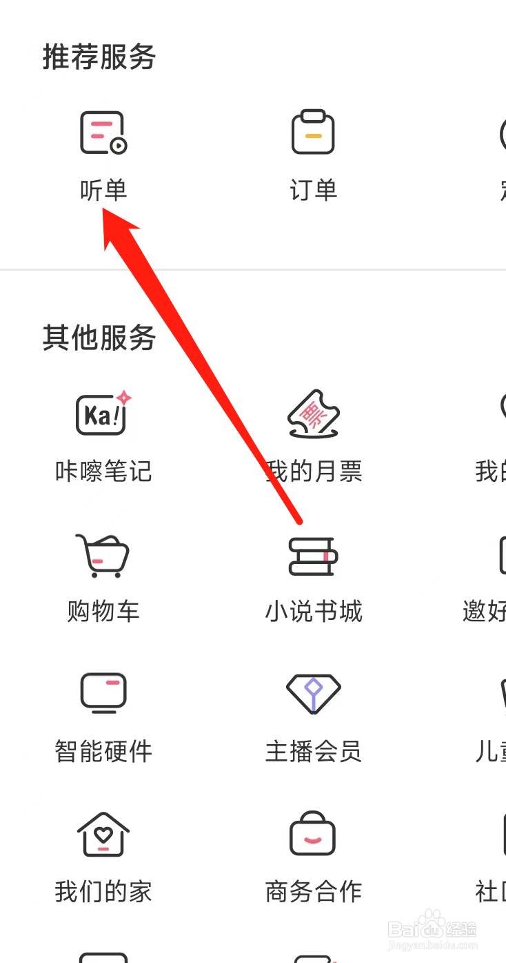Select the 我的月票 label
Image resolution: width=506 pixels, height=963 pixels.
pyautogui.click(x=314, y=472)
